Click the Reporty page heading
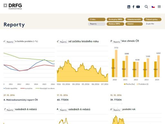Viewport: 165px width, 124px height. click(14, 25)
